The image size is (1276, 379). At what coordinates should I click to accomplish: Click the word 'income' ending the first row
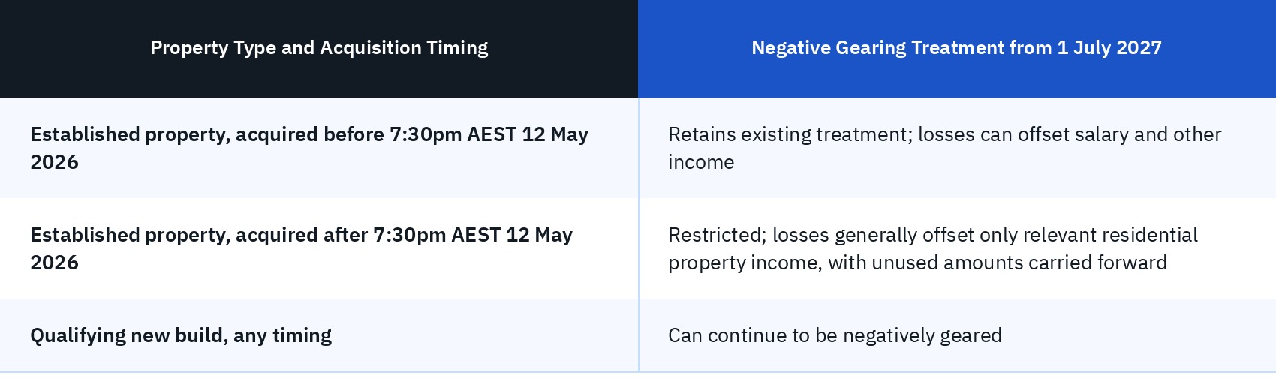pyautogui.click(x=701, y=162)
